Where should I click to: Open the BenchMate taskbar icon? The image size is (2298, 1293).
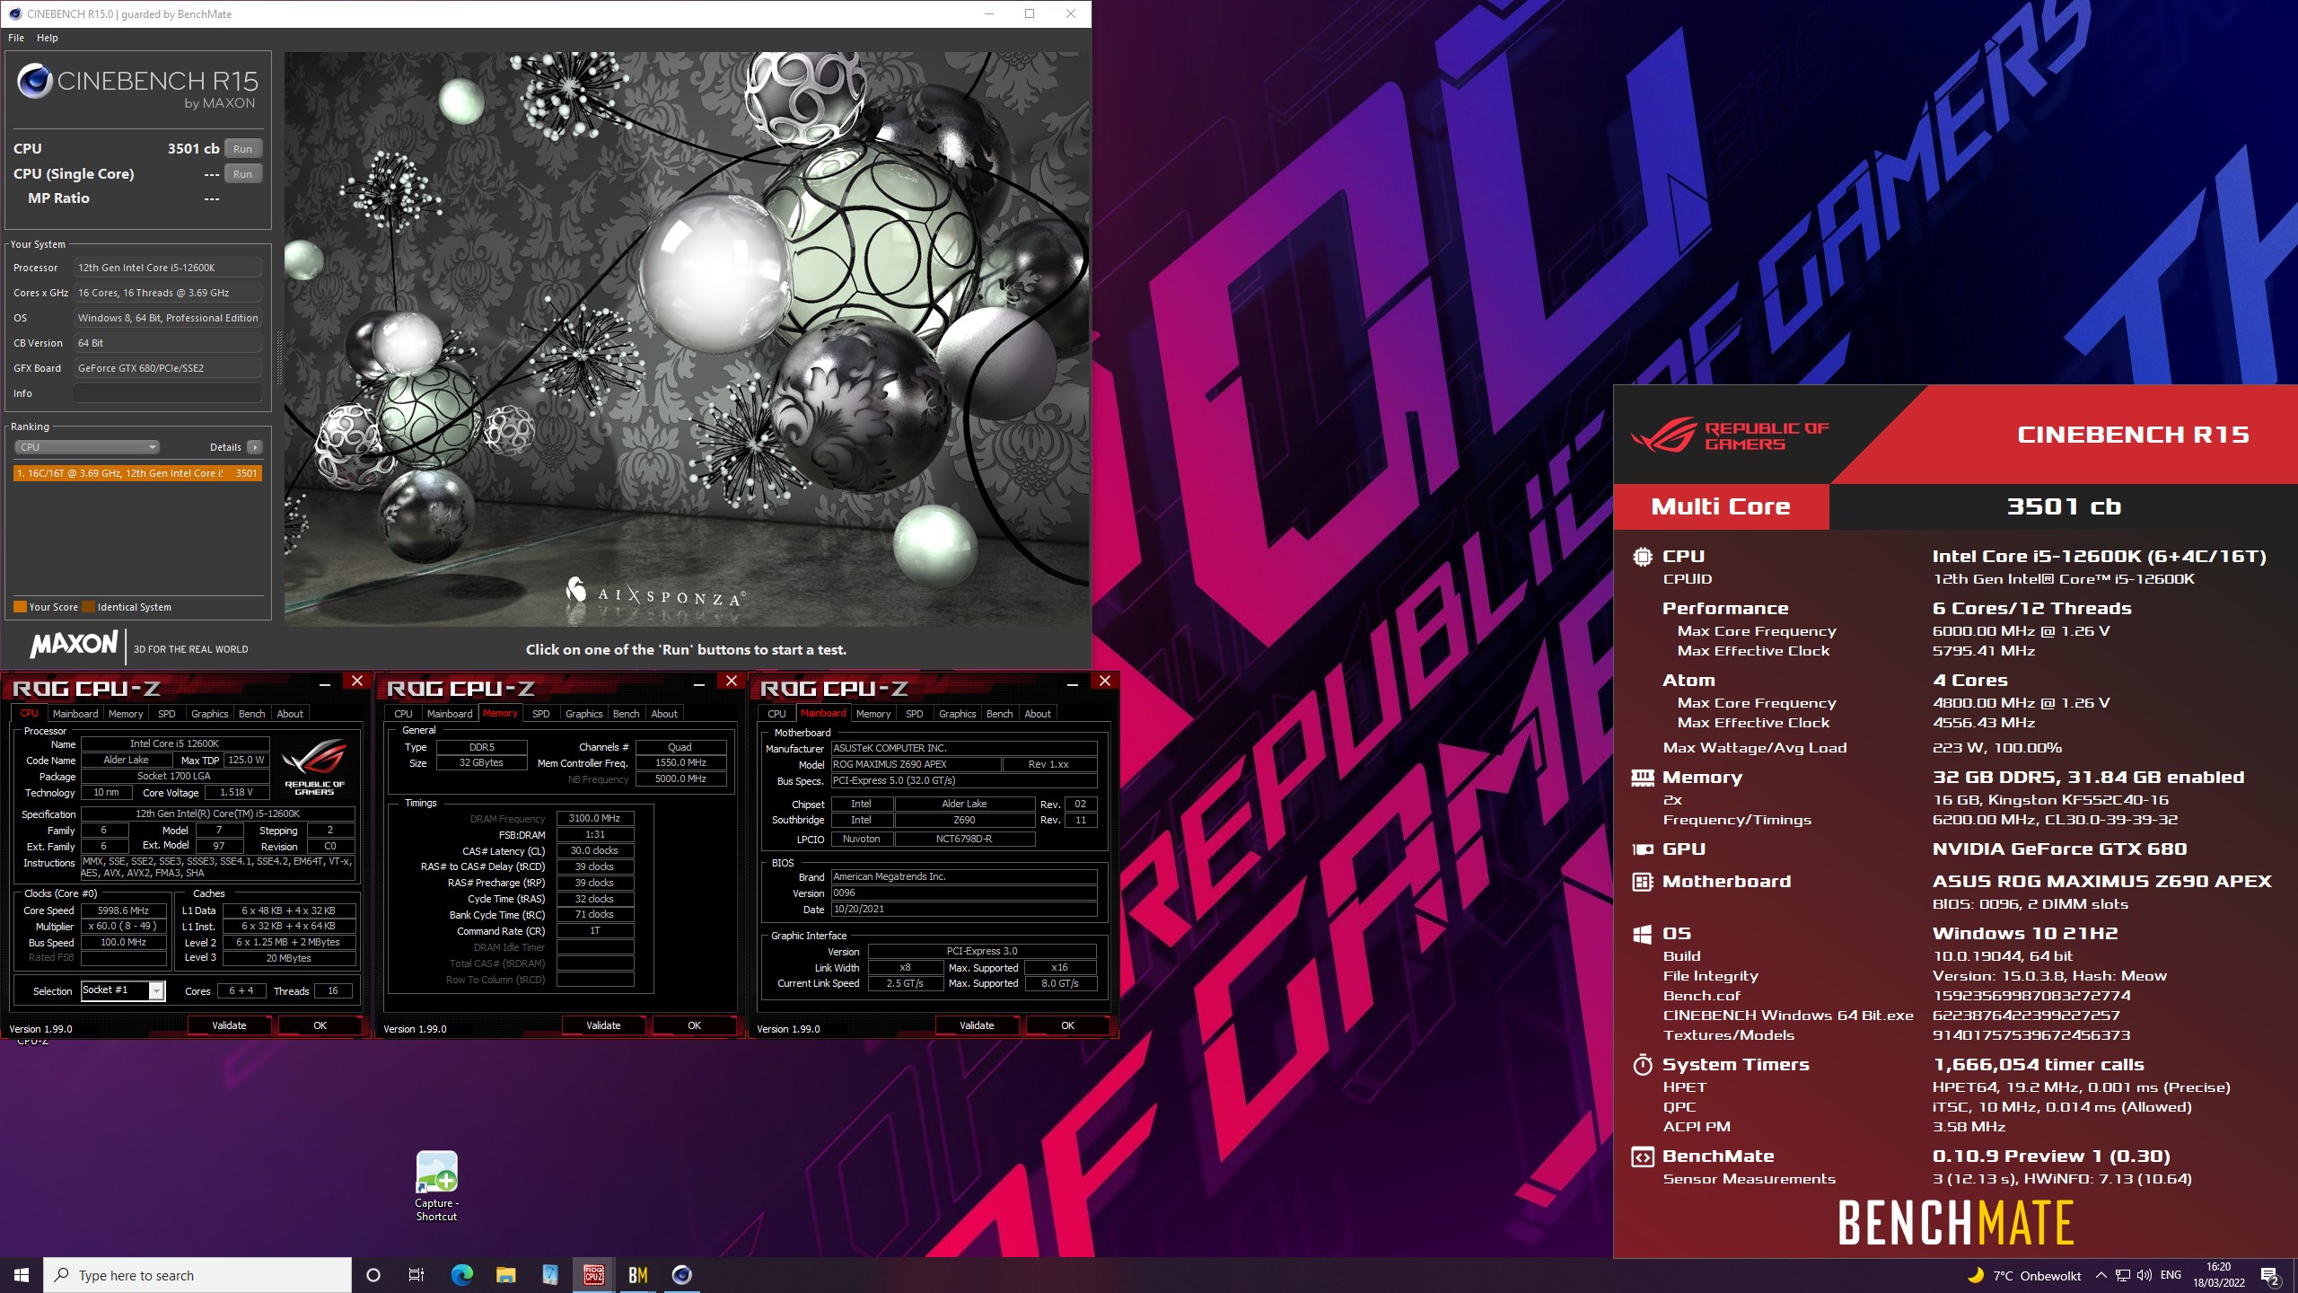point(638,1275)
